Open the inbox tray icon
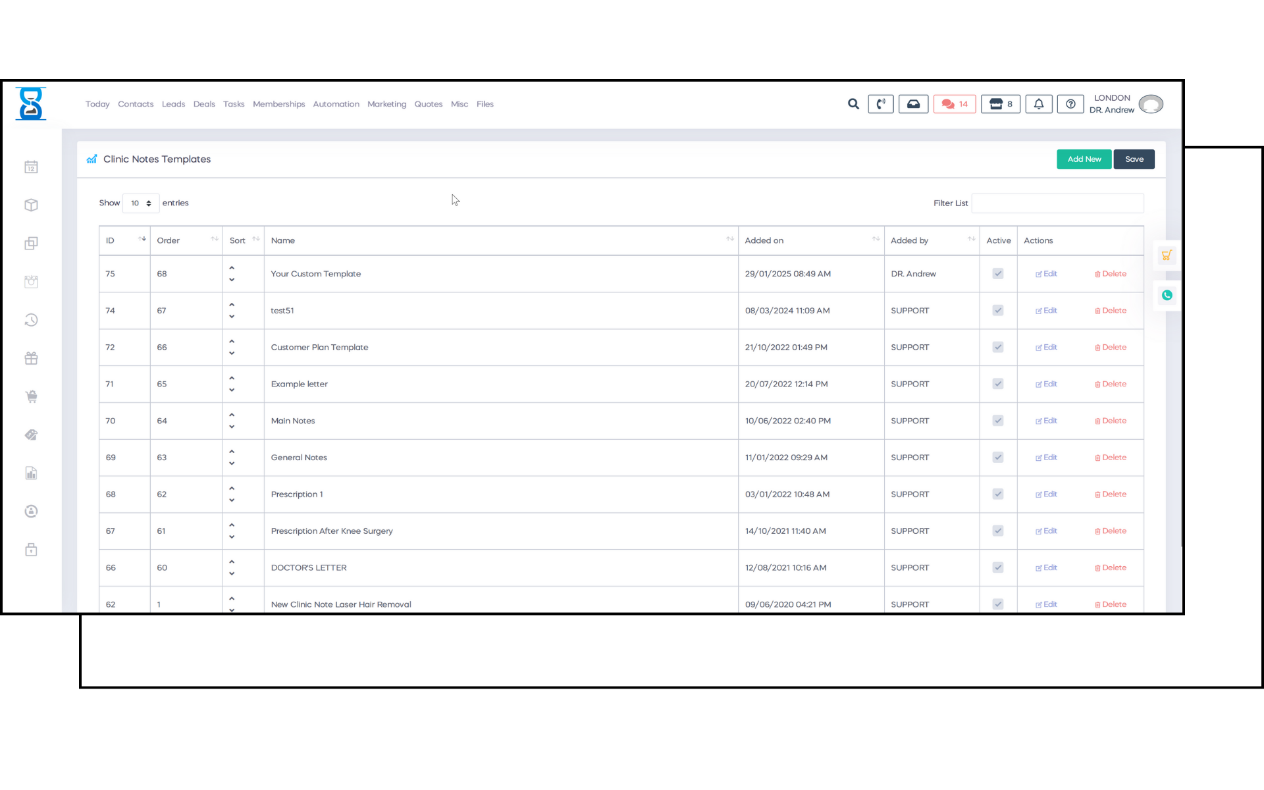 coord(913,104)
